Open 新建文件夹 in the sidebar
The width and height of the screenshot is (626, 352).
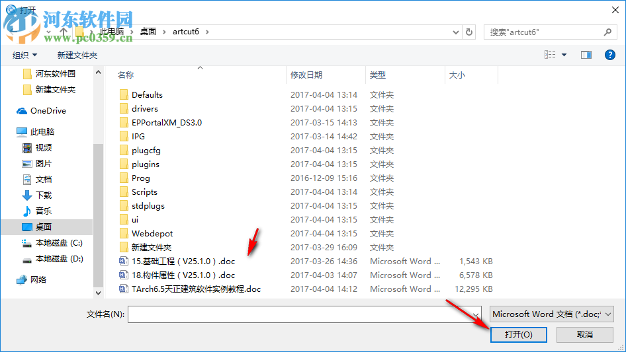(x=50, y=90)
